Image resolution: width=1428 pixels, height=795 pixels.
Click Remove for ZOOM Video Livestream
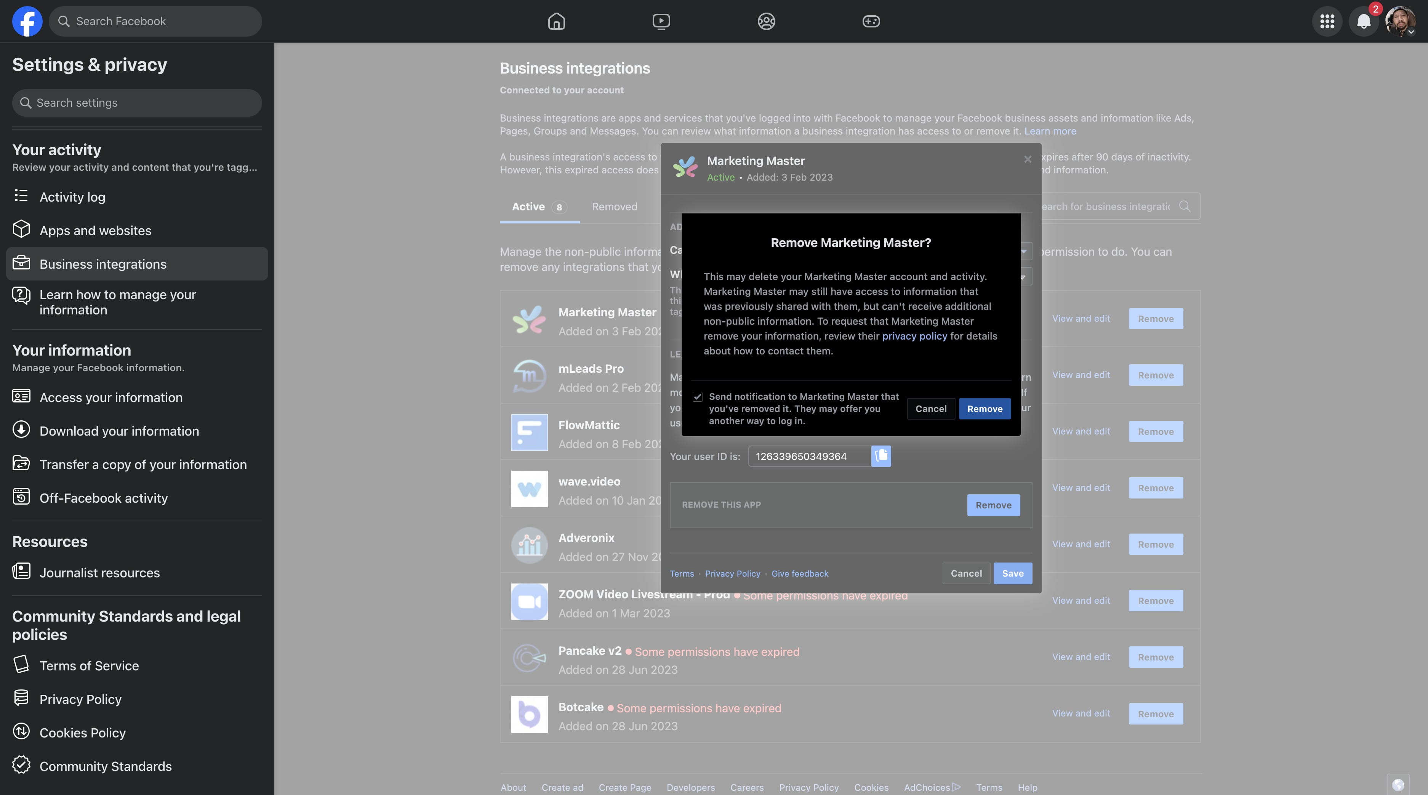(x=1155, y=601)
